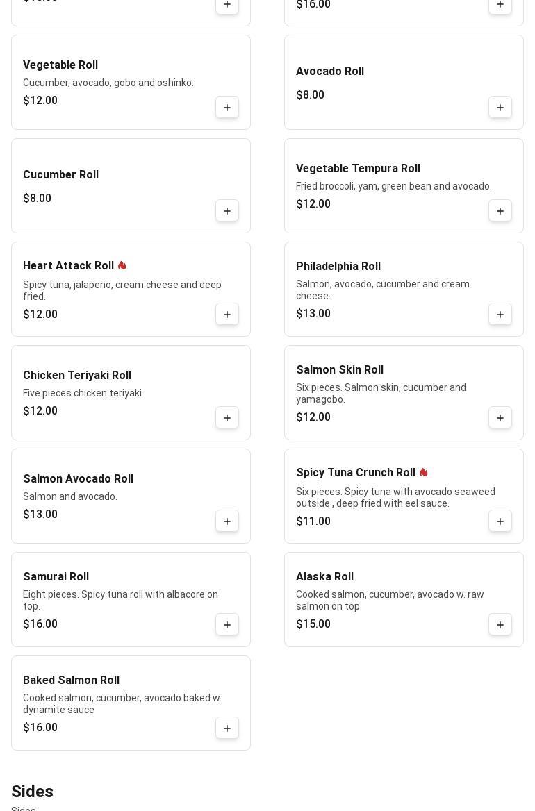This screenshot has width=535, height=811.
Task: Click the Alaska Roll $15.00 price
Action: 313,624
